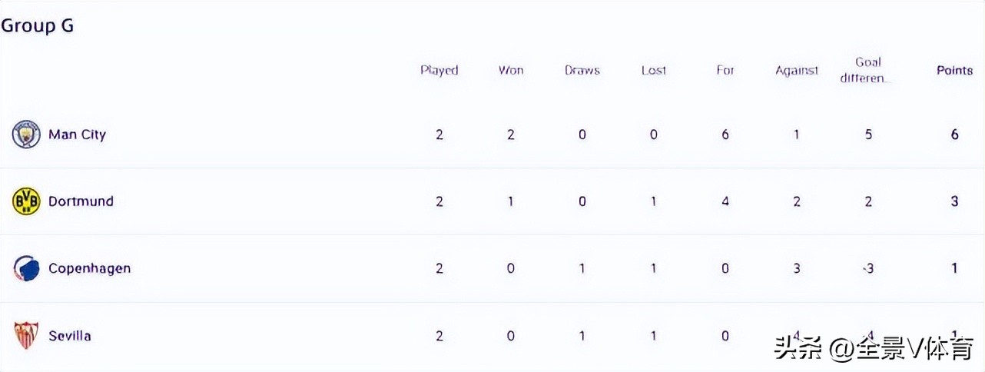Image resolution: width=985 pixels, height=372 pixels.
Task: Click the Man City club crest icon
Action: 26,135
